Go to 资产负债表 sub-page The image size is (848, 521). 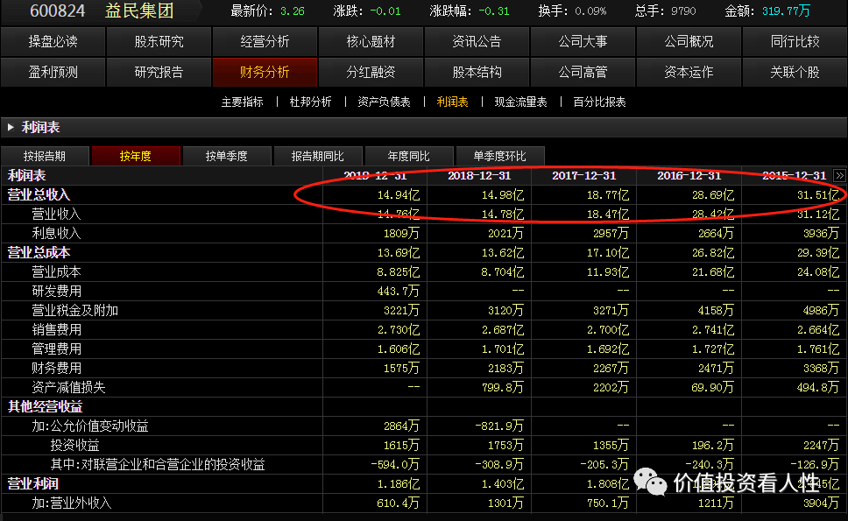[x=384, y=102]
